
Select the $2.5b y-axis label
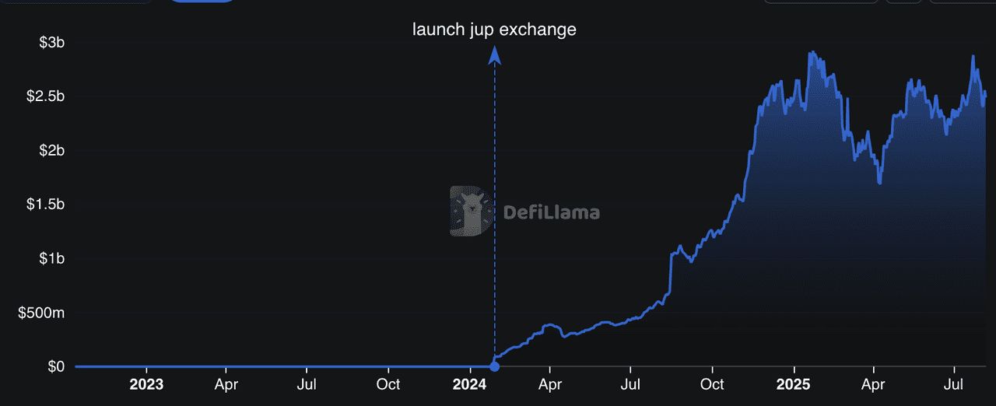[45, 96]
